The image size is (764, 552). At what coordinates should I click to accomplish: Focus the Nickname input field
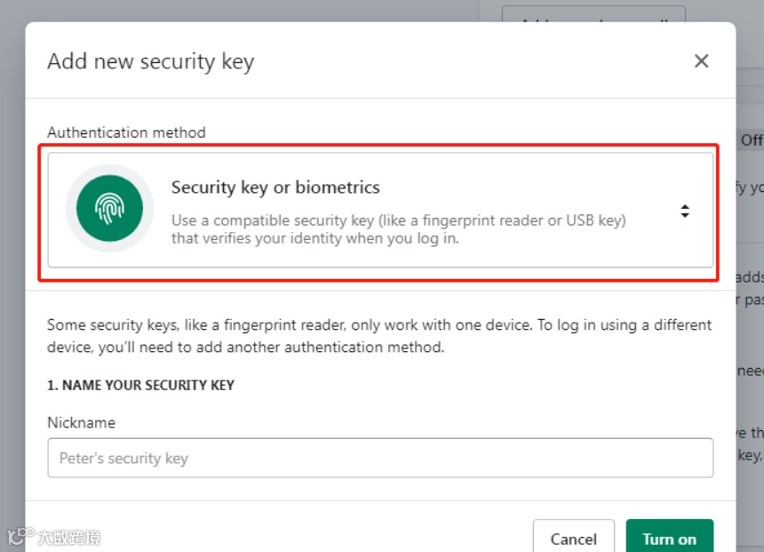point(380,458)
